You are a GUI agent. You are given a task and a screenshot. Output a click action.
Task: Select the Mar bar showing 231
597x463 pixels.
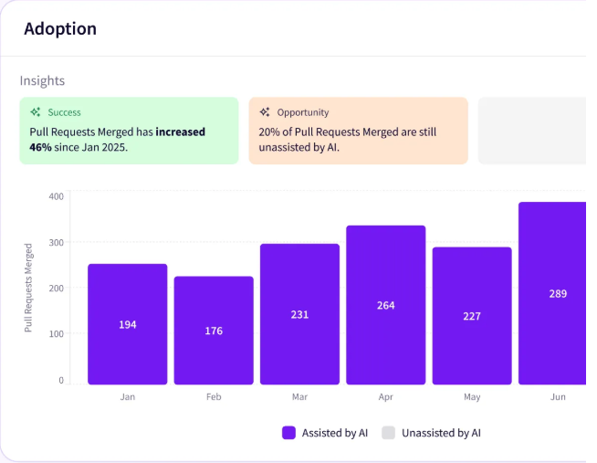[x=299, y=314]
